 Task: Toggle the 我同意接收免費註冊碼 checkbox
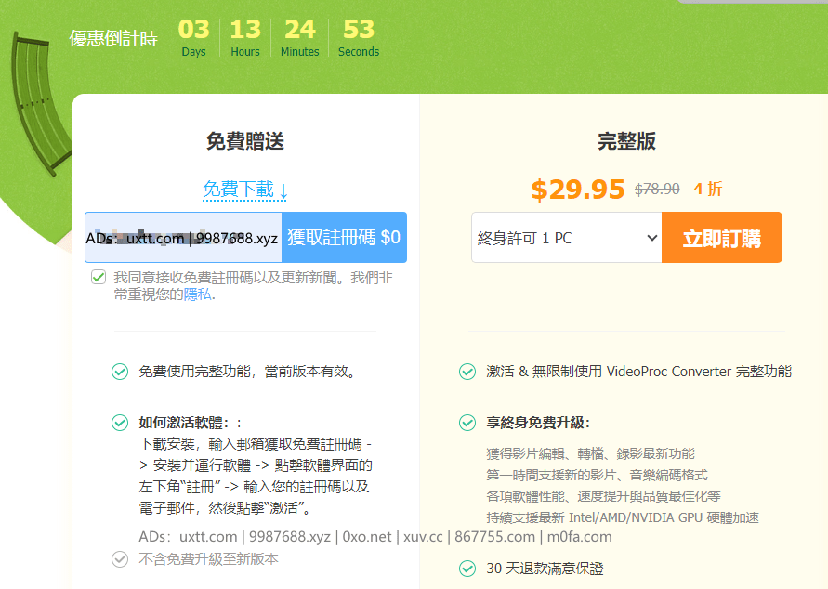(99, 277)
